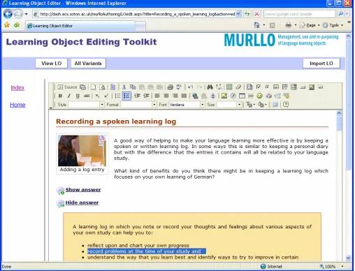Open the Preview icon in editor toolbar
Viewport: 355px width, 271px height.
click(x=102, y=87)
